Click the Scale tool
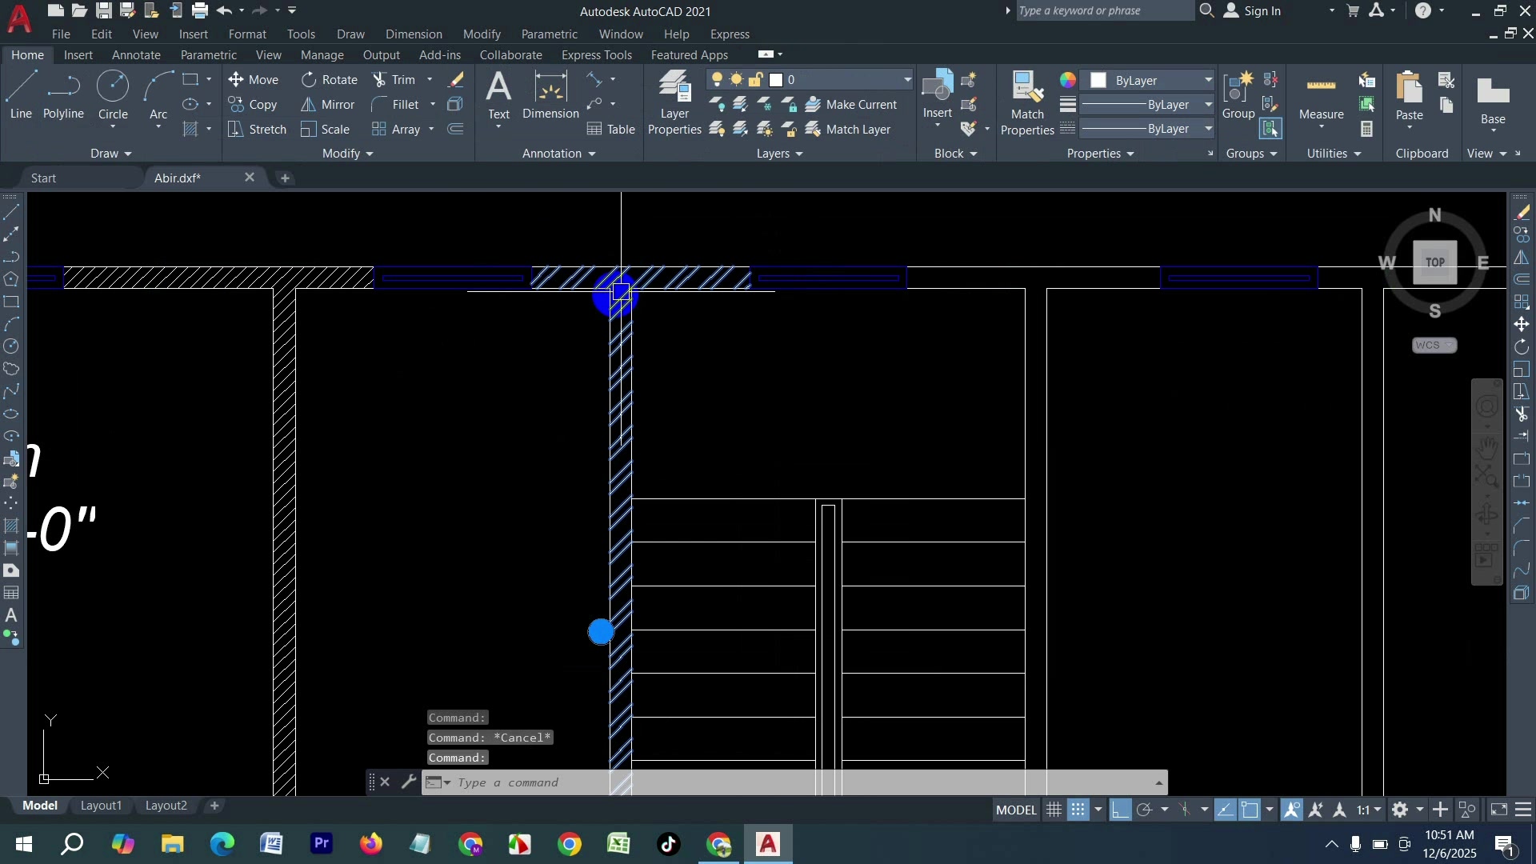 325,129
